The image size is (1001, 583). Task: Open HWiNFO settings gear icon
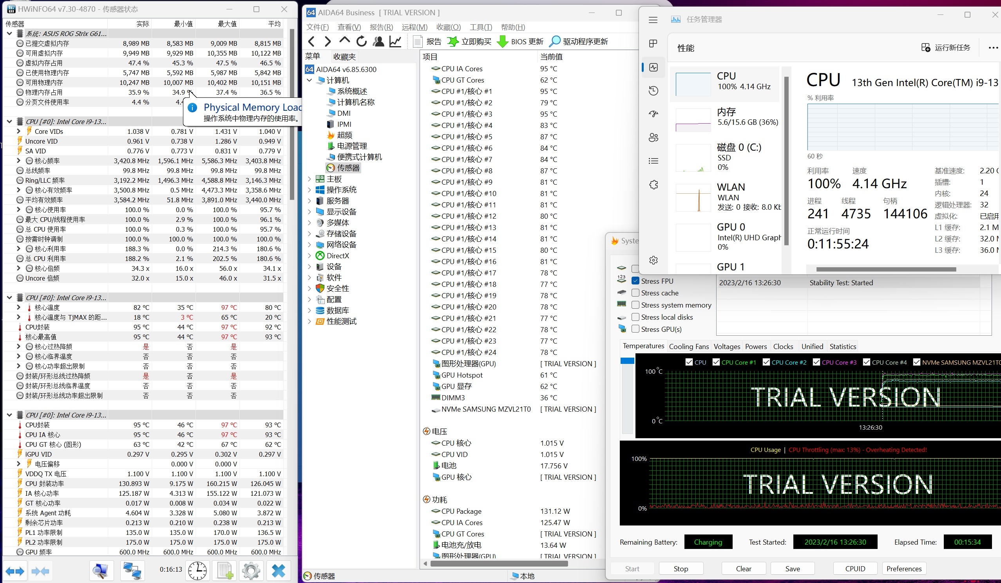pos(251,571)
